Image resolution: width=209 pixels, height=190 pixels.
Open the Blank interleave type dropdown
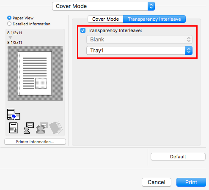click(x=139, y=40)
